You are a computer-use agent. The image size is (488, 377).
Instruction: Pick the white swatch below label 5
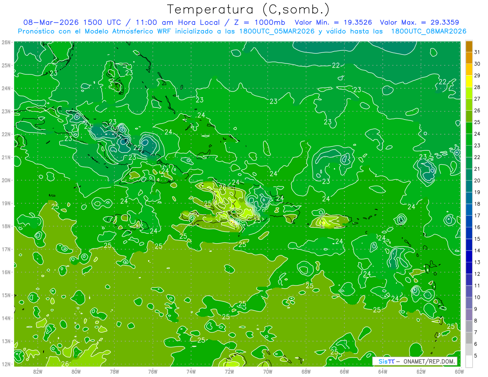pyautogui.click(x=469, y=361)
